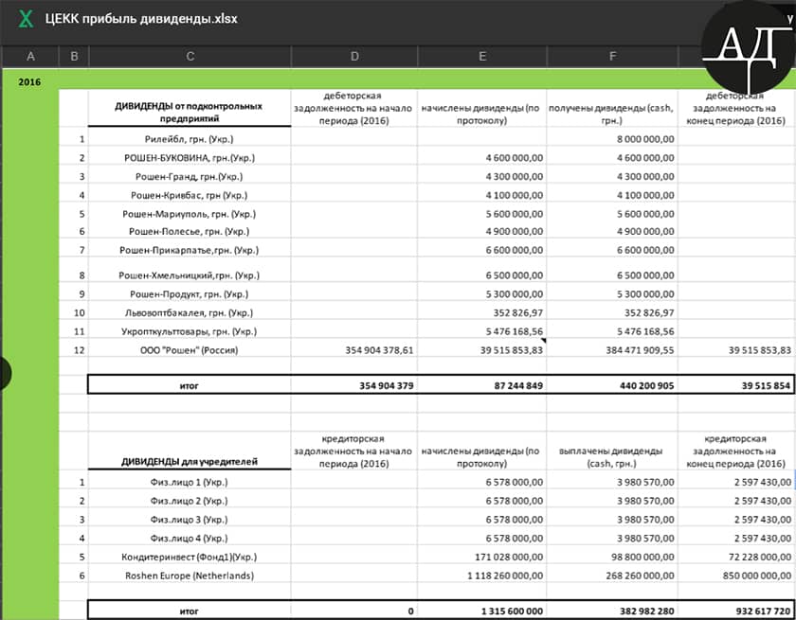Click the green Excel file icon
The width and height of the screenshot is (796, 620).
pyautogui.click(x=27, y=19)
